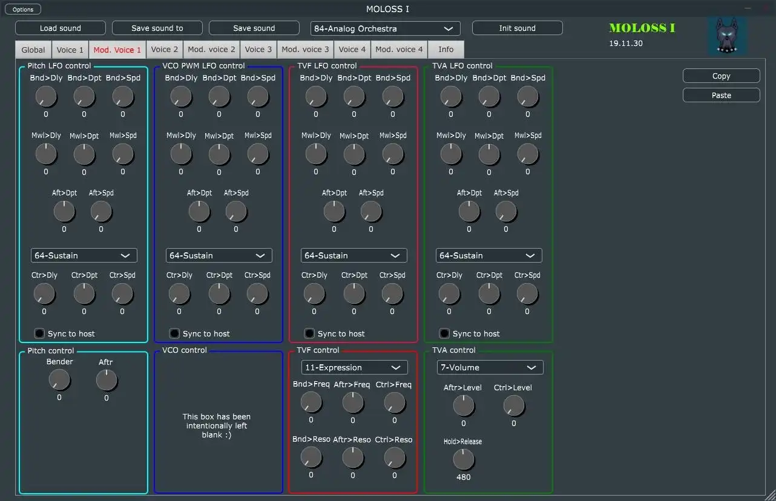Click the Save sound to button

[157, 28]
